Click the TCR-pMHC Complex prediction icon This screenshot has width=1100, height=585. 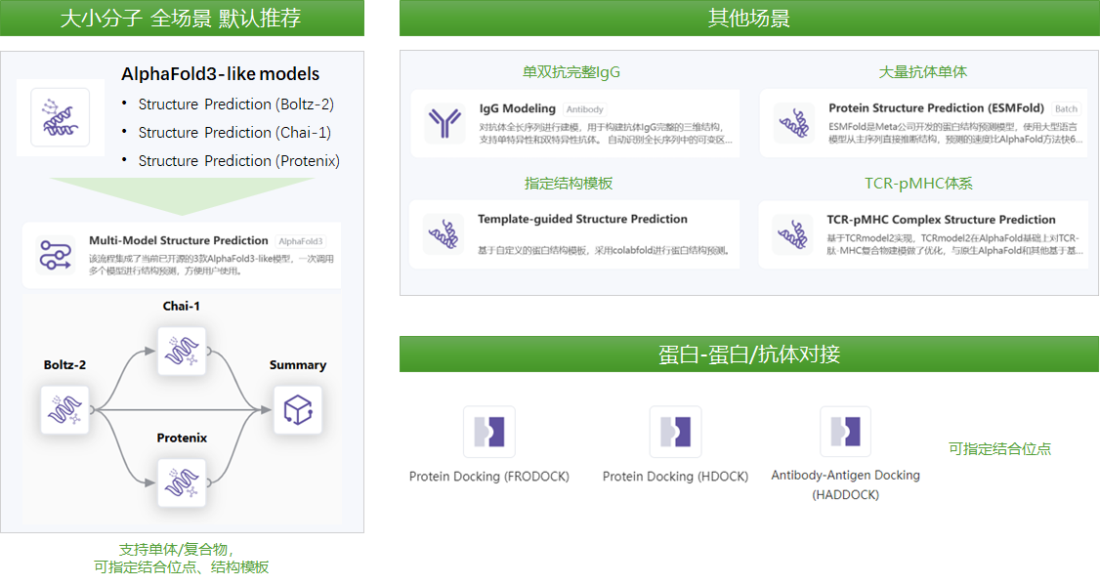[x=792, y=233]
